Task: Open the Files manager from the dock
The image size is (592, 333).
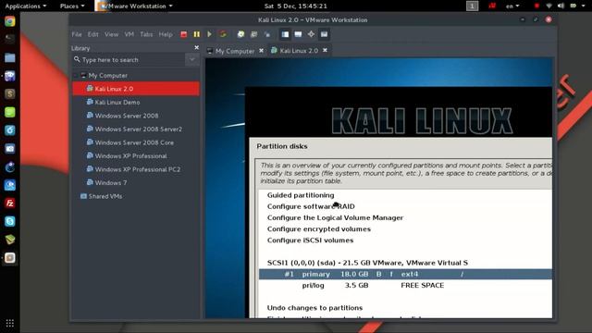Action: 10,57
